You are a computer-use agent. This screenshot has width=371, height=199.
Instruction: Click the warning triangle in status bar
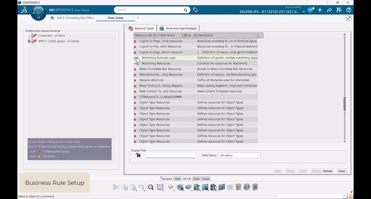[350, 196]
